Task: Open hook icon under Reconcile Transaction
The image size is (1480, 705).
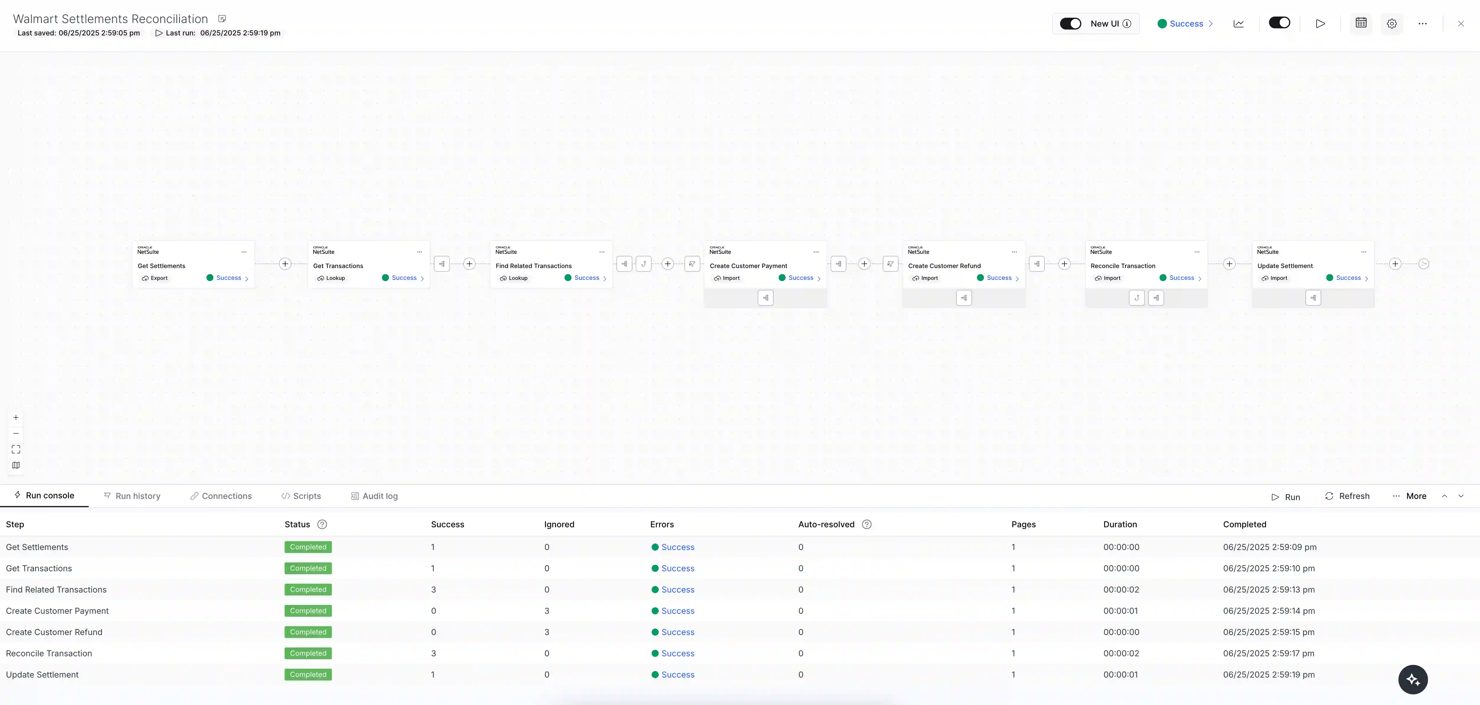Action: tap(1137, 298)
